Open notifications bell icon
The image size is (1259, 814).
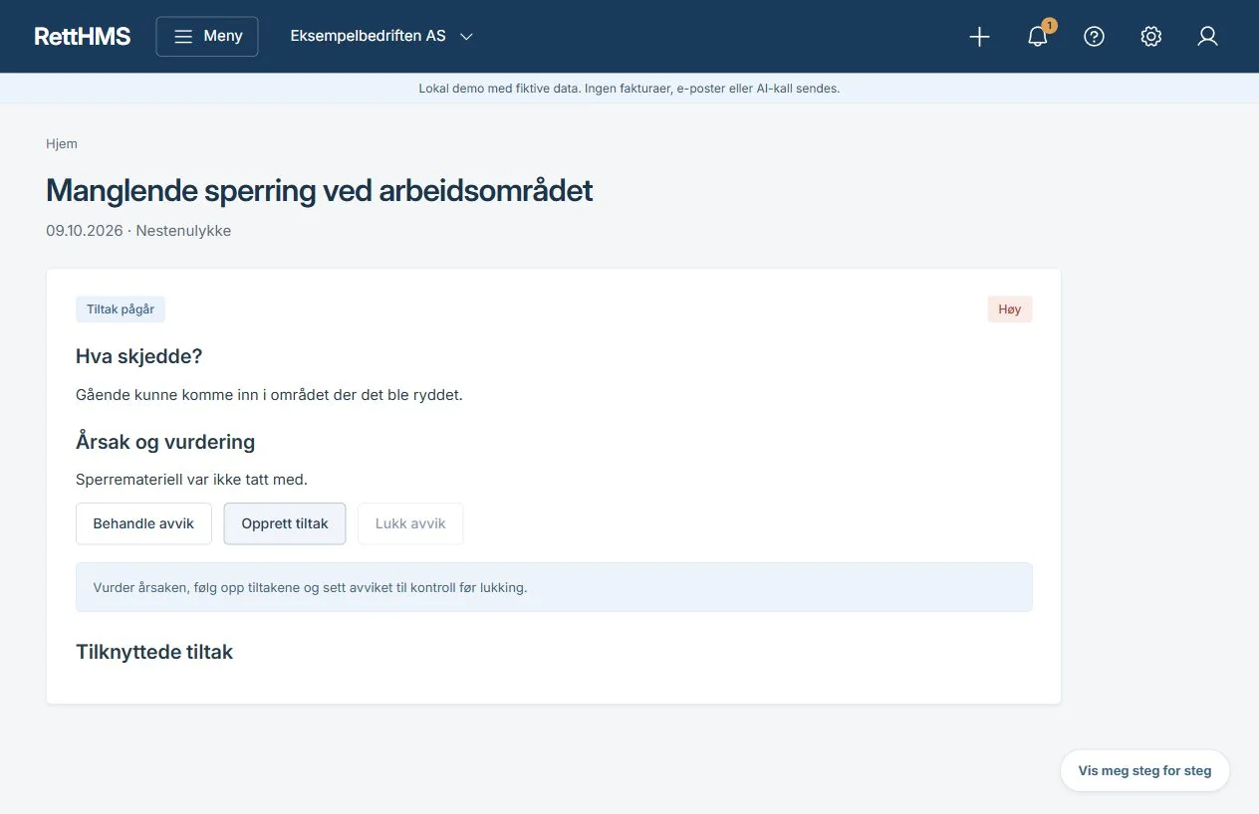1037,37
